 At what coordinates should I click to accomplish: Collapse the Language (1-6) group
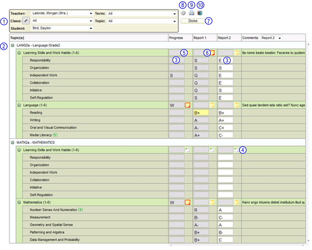tap(19, 105)
